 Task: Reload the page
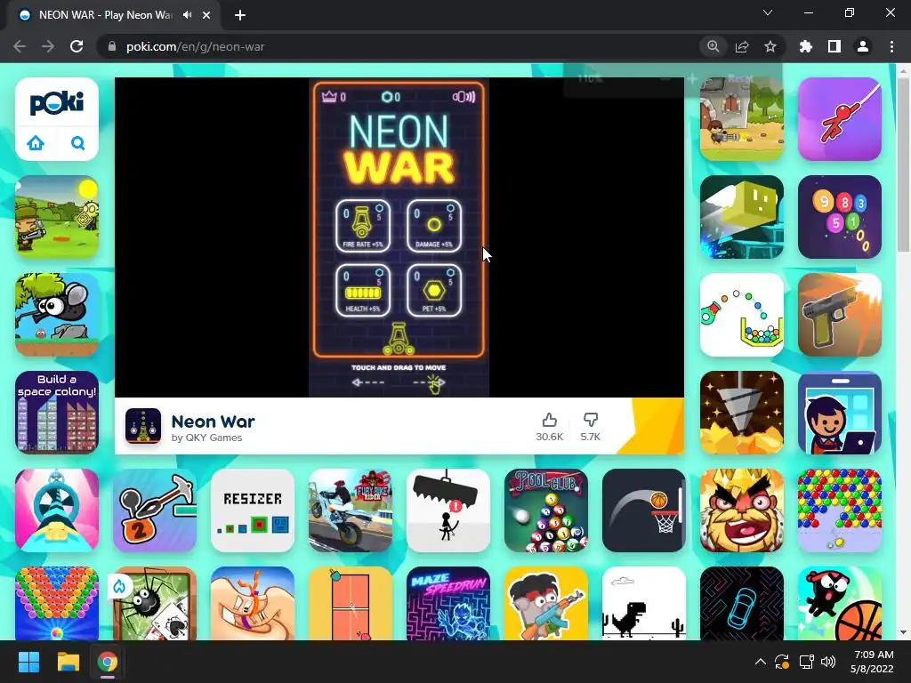(x=77, y=46)
